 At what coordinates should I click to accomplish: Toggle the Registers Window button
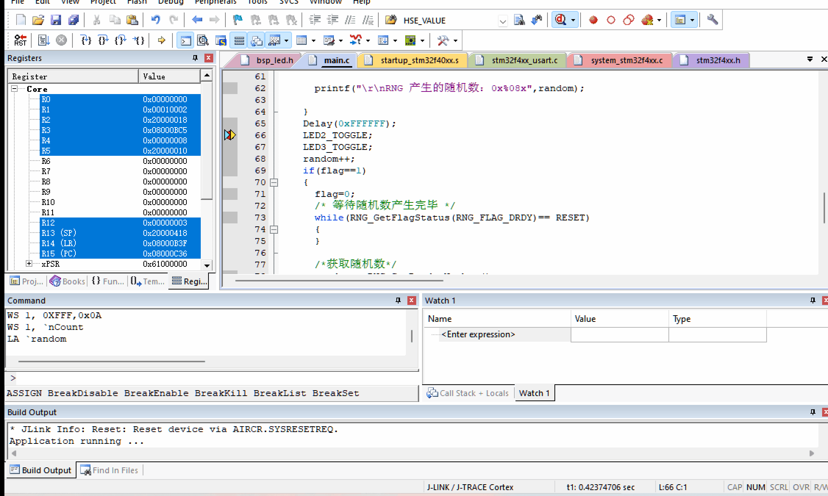click(239, 40)
